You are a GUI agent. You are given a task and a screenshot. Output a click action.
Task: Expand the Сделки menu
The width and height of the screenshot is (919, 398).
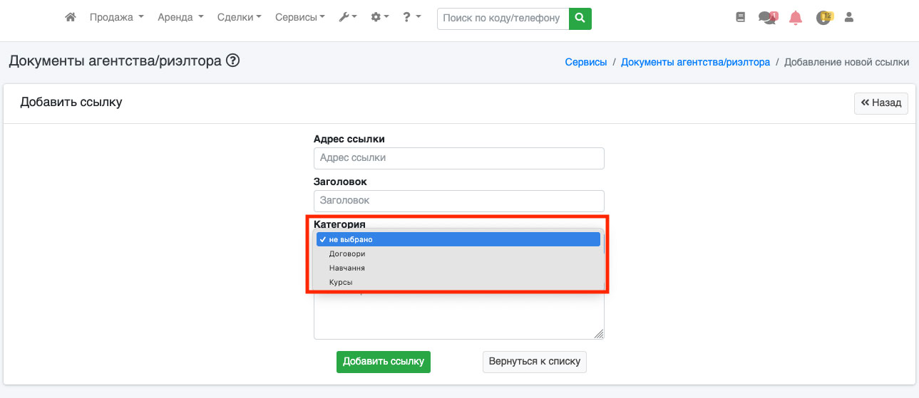coord(240,17)
